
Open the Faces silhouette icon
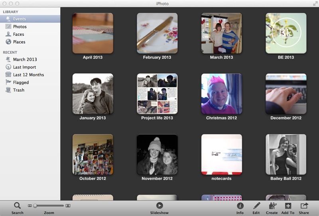8,34
